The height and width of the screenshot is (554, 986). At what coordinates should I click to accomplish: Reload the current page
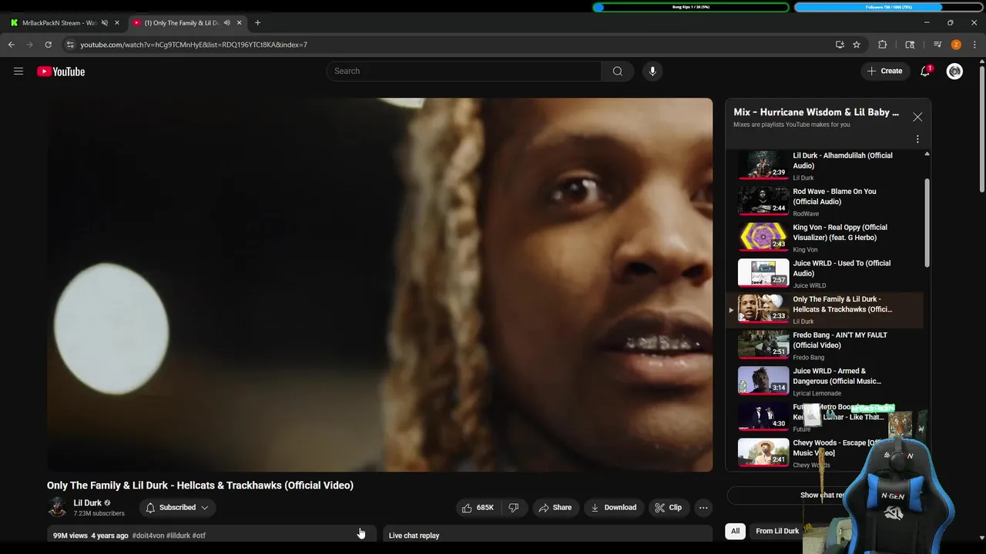click(x=48, y=45)
